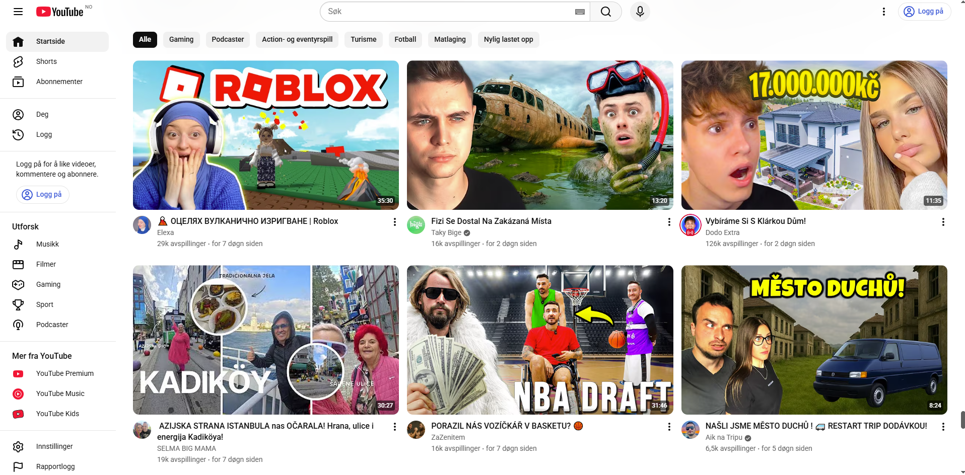Open Aik na Tripu channel name link

[x=724, y=438]
